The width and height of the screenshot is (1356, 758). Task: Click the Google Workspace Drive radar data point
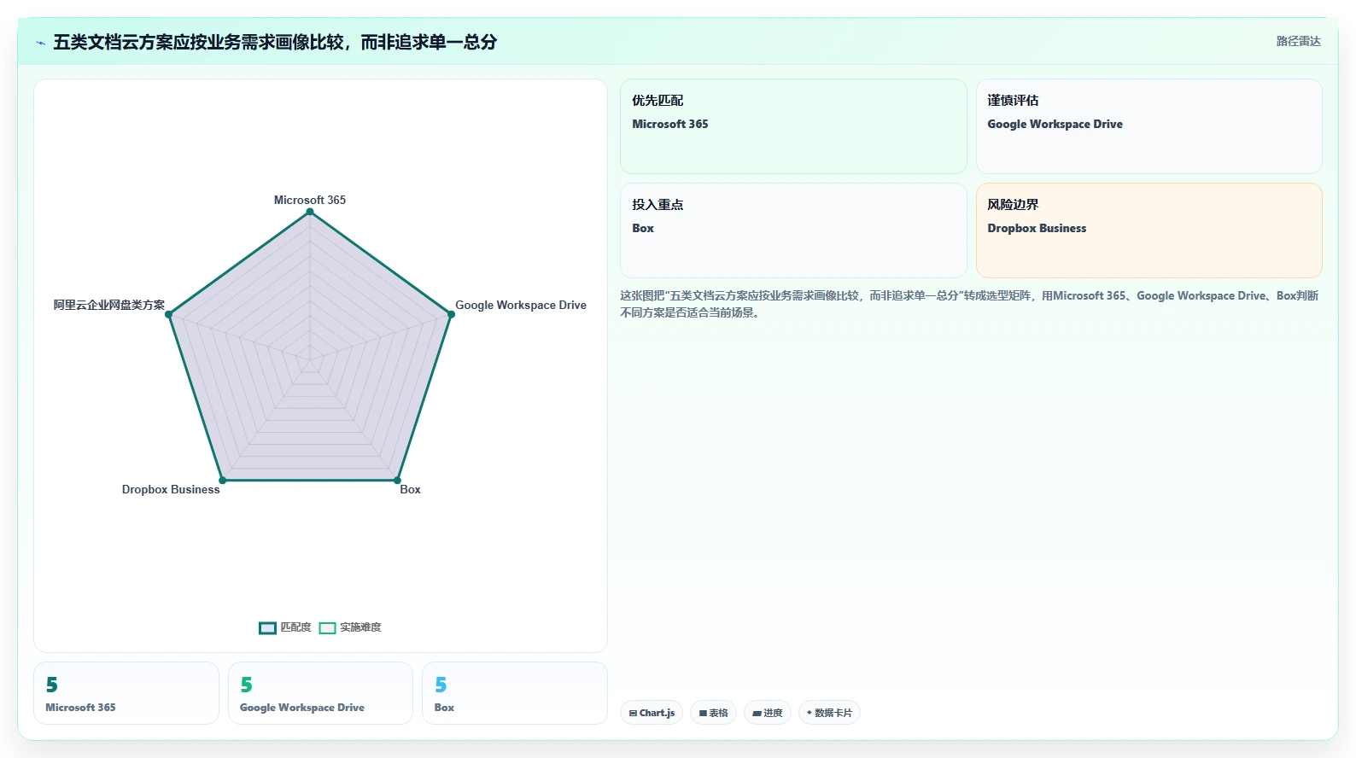point(451,314)
